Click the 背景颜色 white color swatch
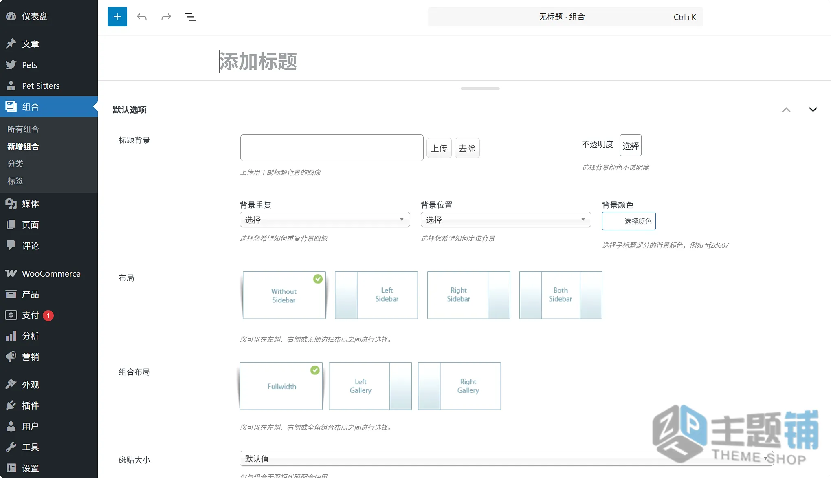 tap(612, 221)
